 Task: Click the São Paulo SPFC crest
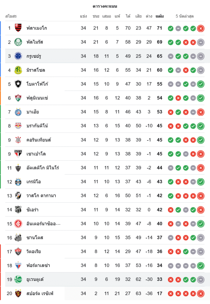[x=18, y=154]
